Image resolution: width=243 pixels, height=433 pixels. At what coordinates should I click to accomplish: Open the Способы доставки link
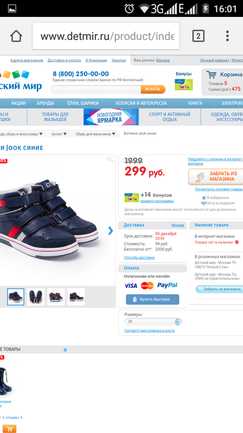(139, 258)
